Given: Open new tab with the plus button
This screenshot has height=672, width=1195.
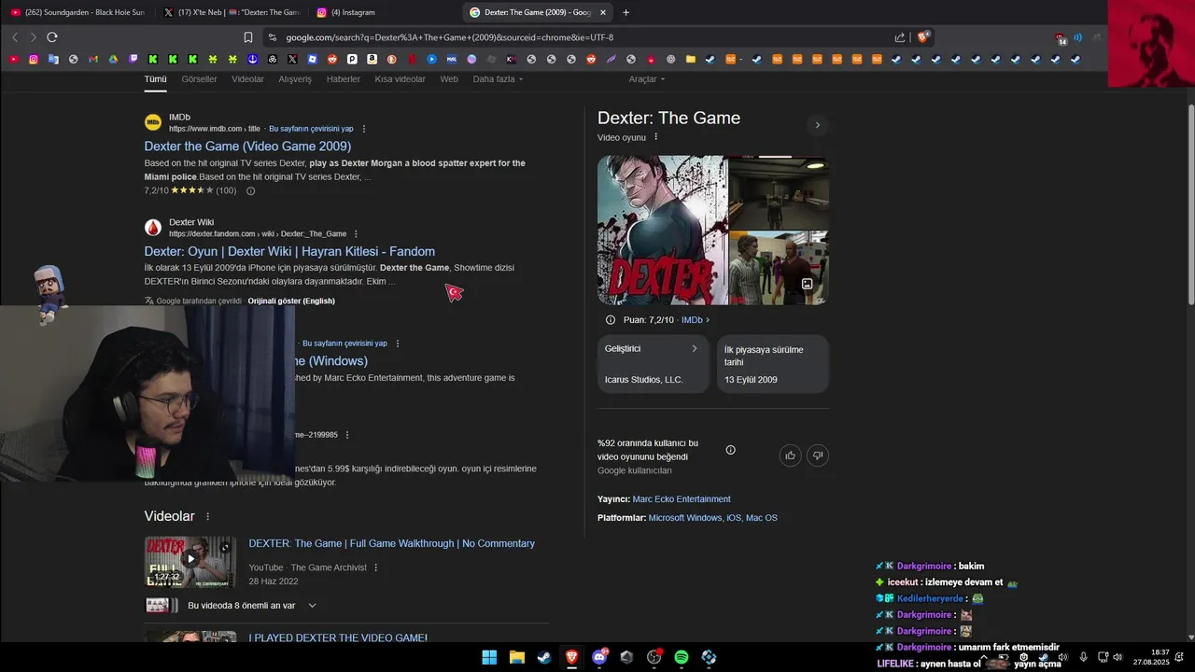Looking at the screenshot, I should [x=626, y=12].
